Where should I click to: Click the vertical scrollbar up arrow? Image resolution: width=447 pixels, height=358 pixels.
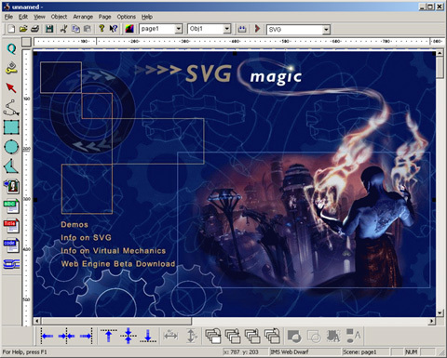point(440,53)
